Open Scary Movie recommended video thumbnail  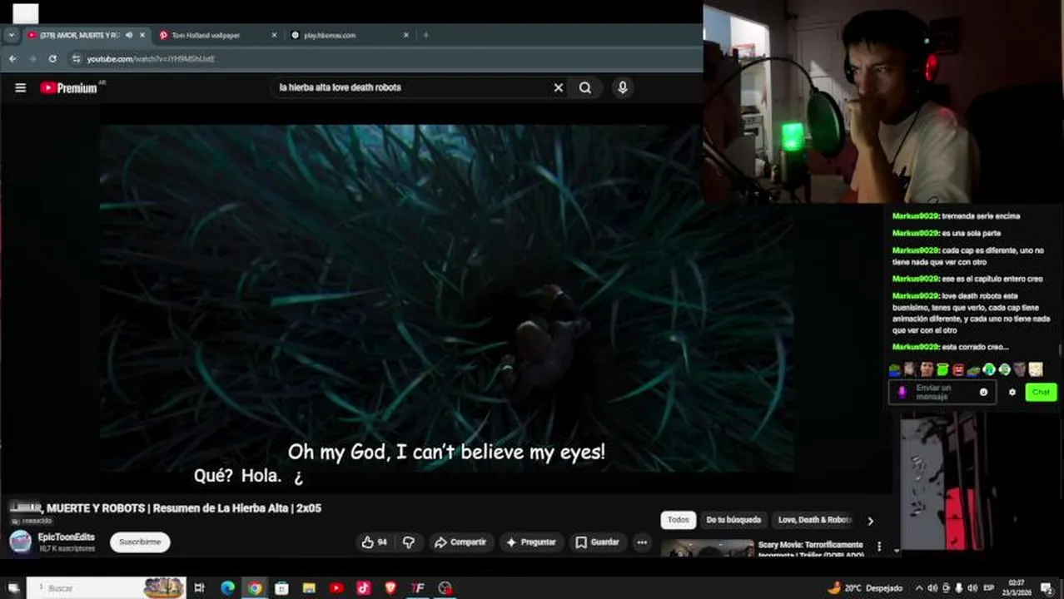(708, 548)
